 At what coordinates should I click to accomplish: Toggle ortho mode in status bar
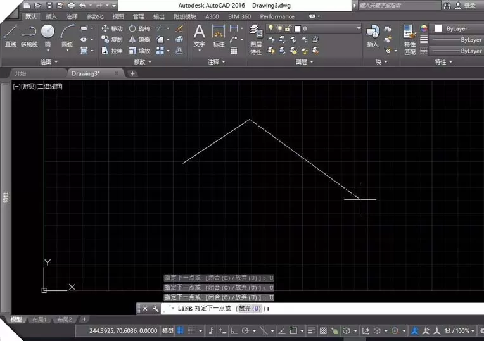(234, 331)
